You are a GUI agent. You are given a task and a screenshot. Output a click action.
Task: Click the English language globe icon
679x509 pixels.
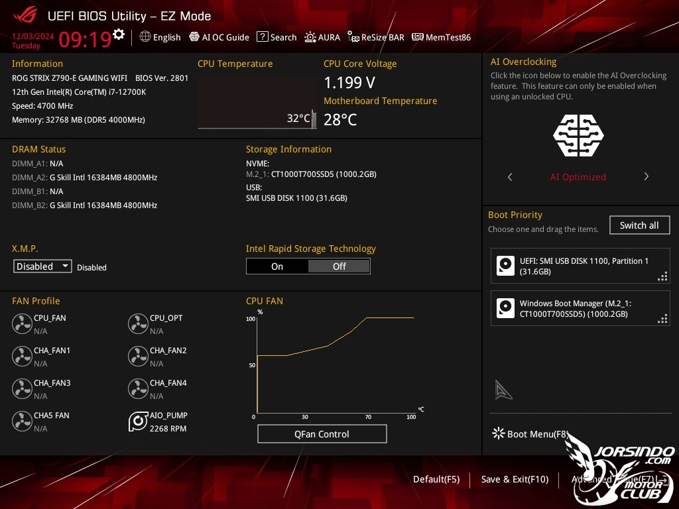(145, 37)
